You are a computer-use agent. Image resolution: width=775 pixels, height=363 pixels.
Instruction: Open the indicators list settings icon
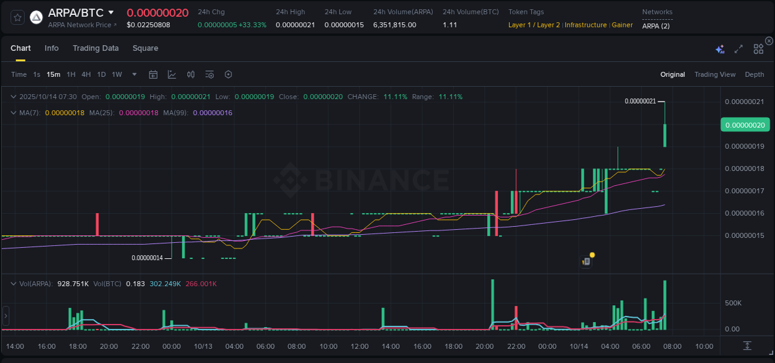[x=209, y=74]
